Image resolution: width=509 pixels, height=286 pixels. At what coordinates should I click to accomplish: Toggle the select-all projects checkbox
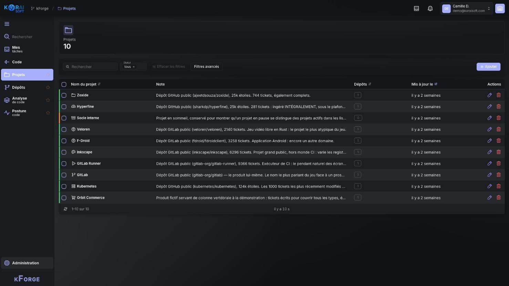(x=64, y=84)
